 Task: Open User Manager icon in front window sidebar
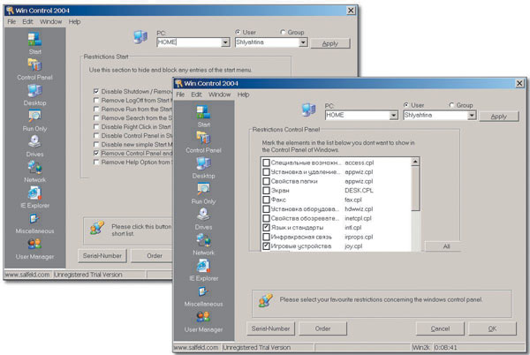click(x=203, y=317)
